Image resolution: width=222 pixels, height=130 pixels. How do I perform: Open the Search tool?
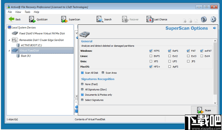[x=104, y=19]
